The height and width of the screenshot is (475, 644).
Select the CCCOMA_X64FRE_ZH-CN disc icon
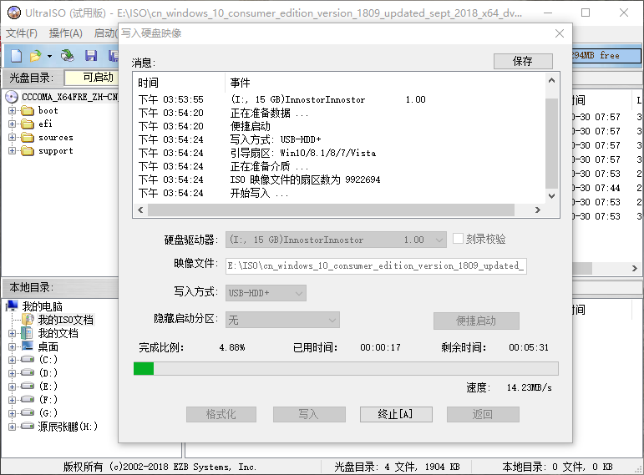[x=12, y=97]
